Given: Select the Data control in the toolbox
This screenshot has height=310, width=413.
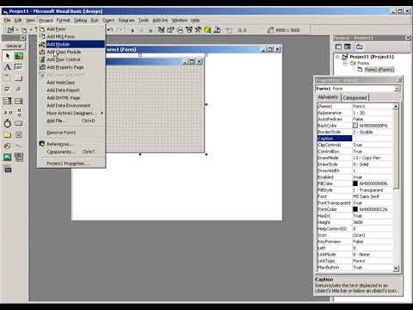Looking at the screenshot, I should click(19, 157).
